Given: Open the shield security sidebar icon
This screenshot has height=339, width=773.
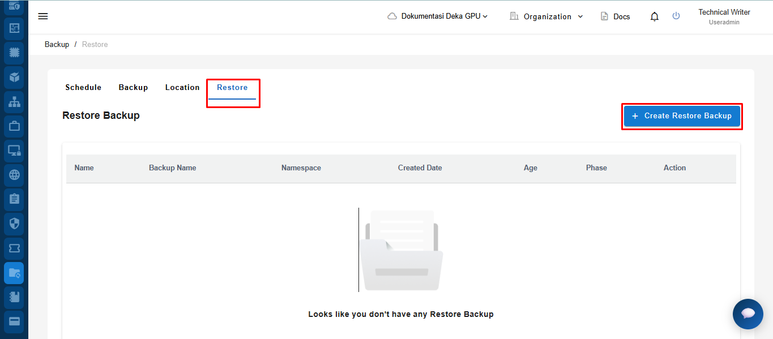Looking at the screenshot, I should [14, 224].
